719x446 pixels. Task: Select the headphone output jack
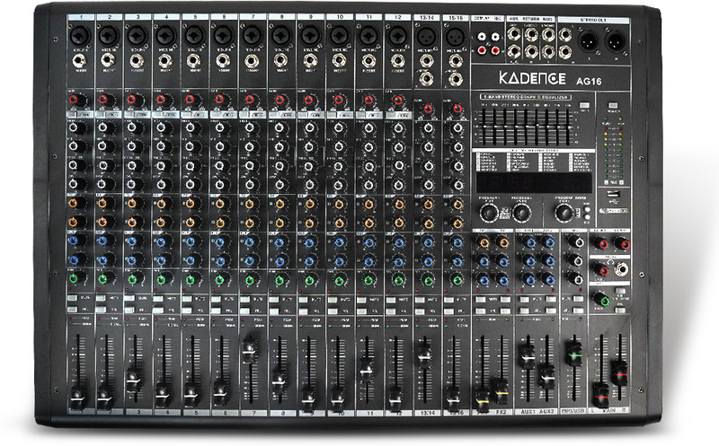[621, 269]
